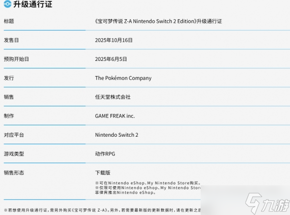Select the title value 宝可梦传说 Z-A Nintendo Switch 2 Edition

click(x=145, y=21)
